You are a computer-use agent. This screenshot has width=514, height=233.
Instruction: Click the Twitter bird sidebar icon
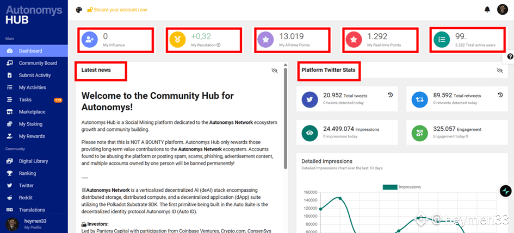click(9, 186)
